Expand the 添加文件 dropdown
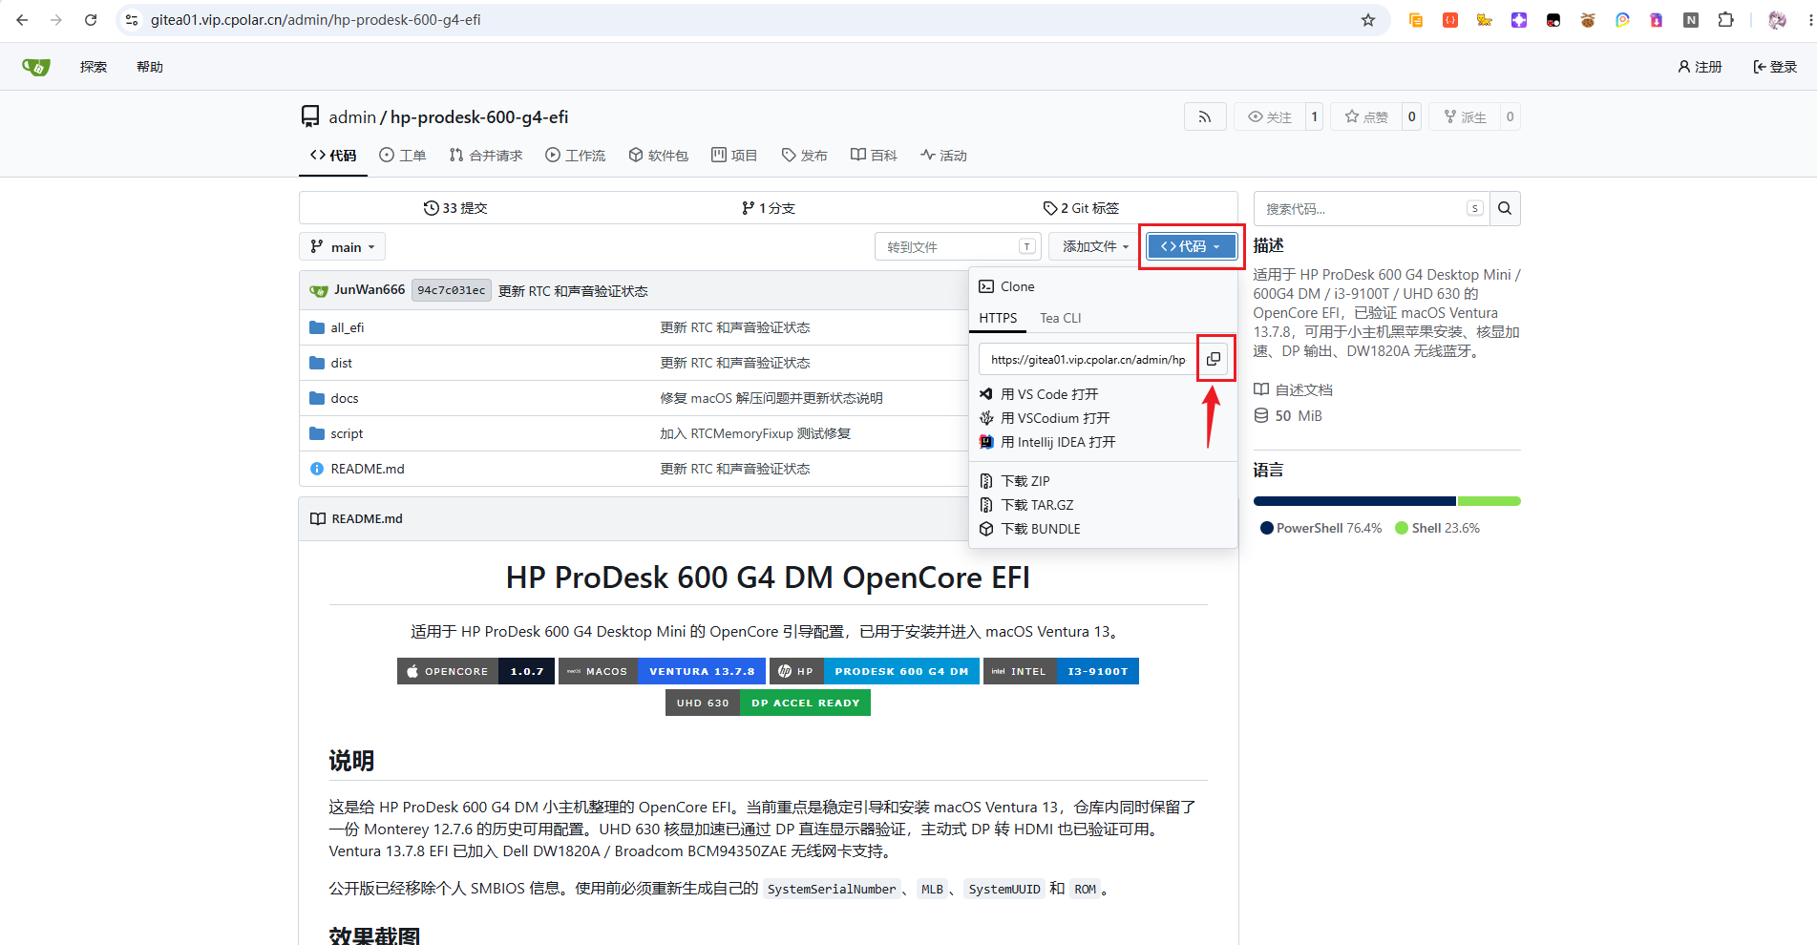The height and width of the screenshot is (945, 1817). point(1094,247)
